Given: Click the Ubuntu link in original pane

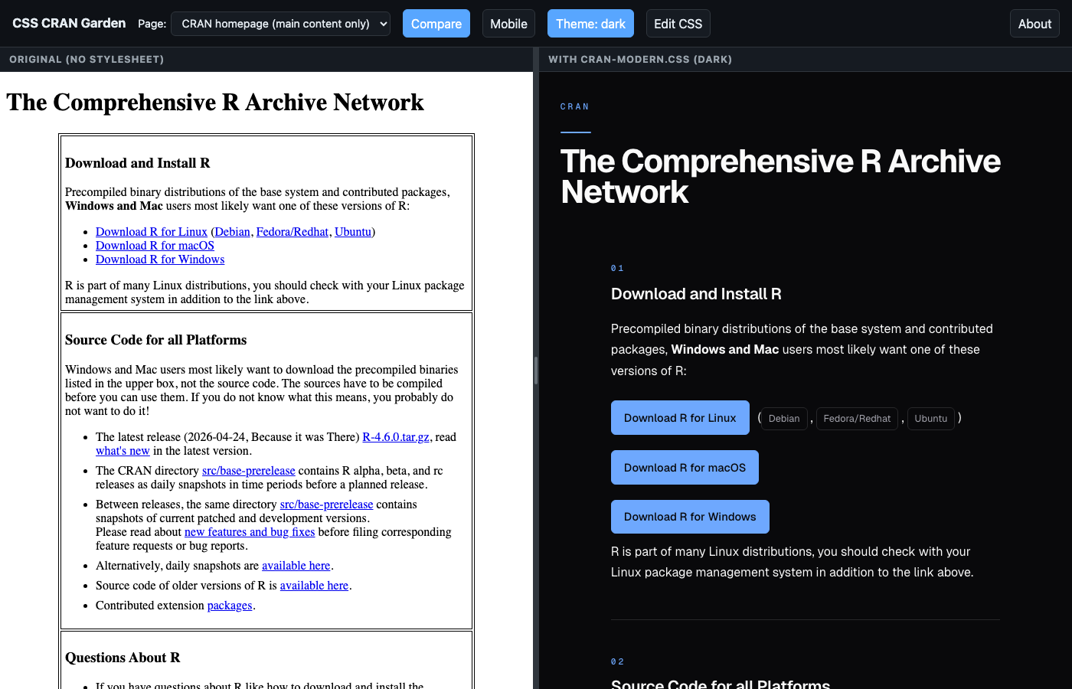Looking at the screenshot, I should coord(353,232).
